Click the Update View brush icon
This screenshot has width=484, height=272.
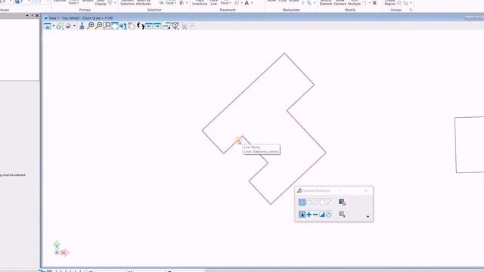82,26
